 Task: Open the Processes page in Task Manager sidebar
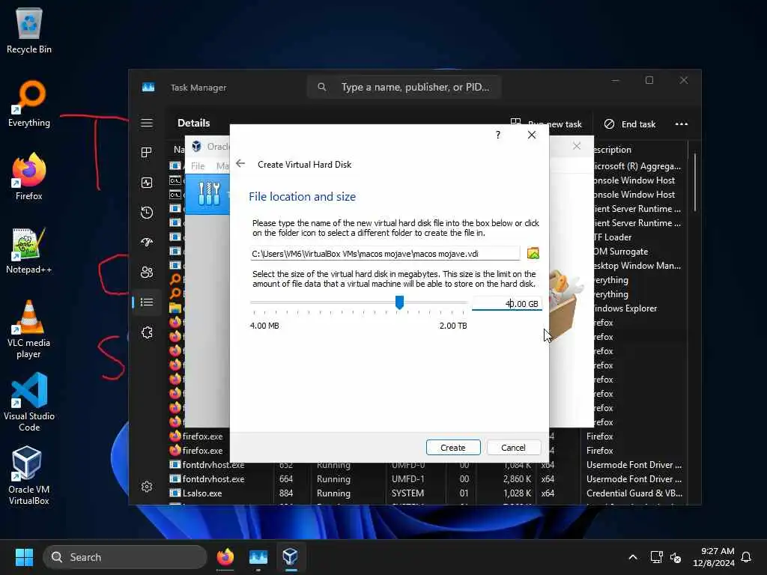point(147,153)
